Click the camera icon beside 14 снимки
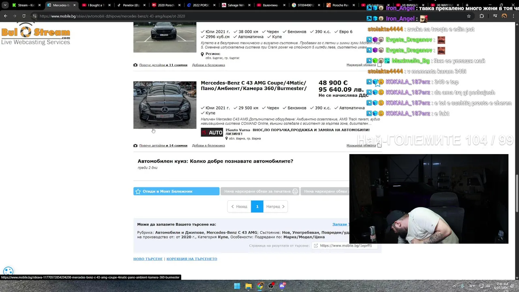This screenshot has height=292, width=519. pyautogui.click(x=135, y=146)
